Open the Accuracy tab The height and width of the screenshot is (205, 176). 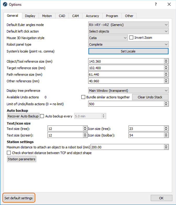[x=92, y=16]
